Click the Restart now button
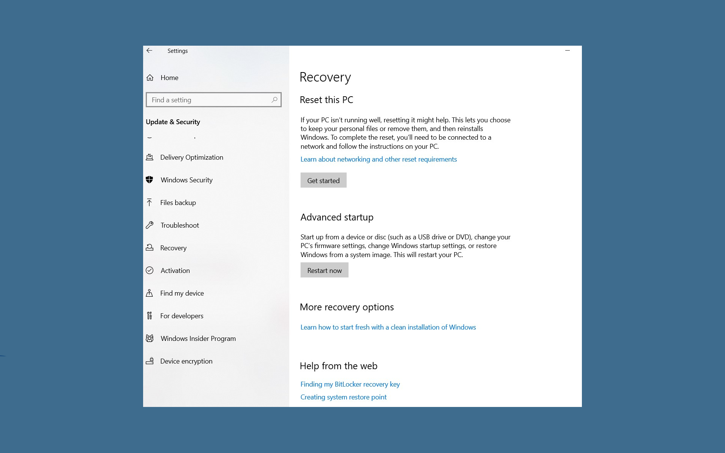This screenshot has width=725, height=453. click(x=324, y=270)
